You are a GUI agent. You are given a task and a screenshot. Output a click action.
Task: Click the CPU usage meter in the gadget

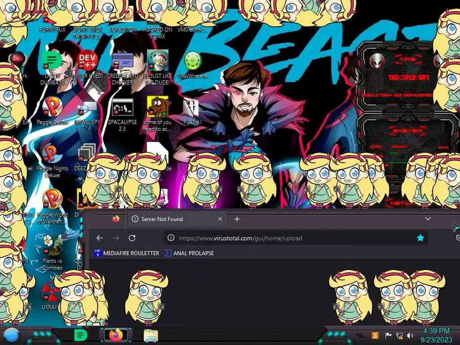[x=409, y=147]
